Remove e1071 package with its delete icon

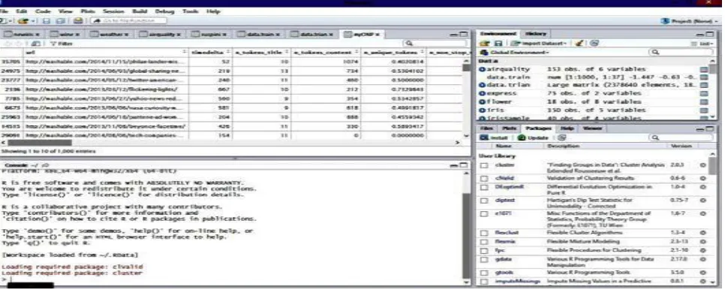tap(702, 214)
